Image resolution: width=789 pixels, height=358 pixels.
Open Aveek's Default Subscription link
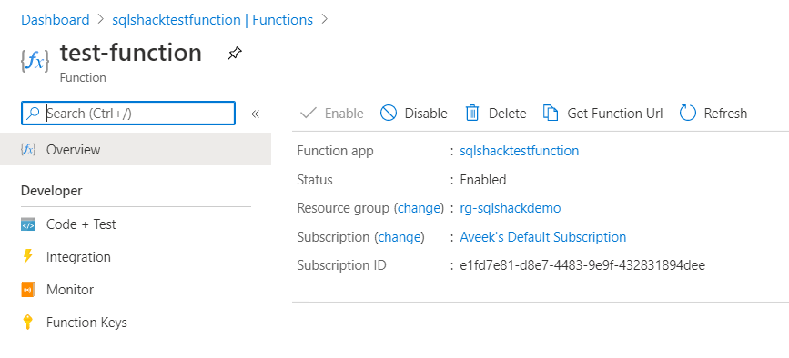pyautogui.click(x=543, y=236)
